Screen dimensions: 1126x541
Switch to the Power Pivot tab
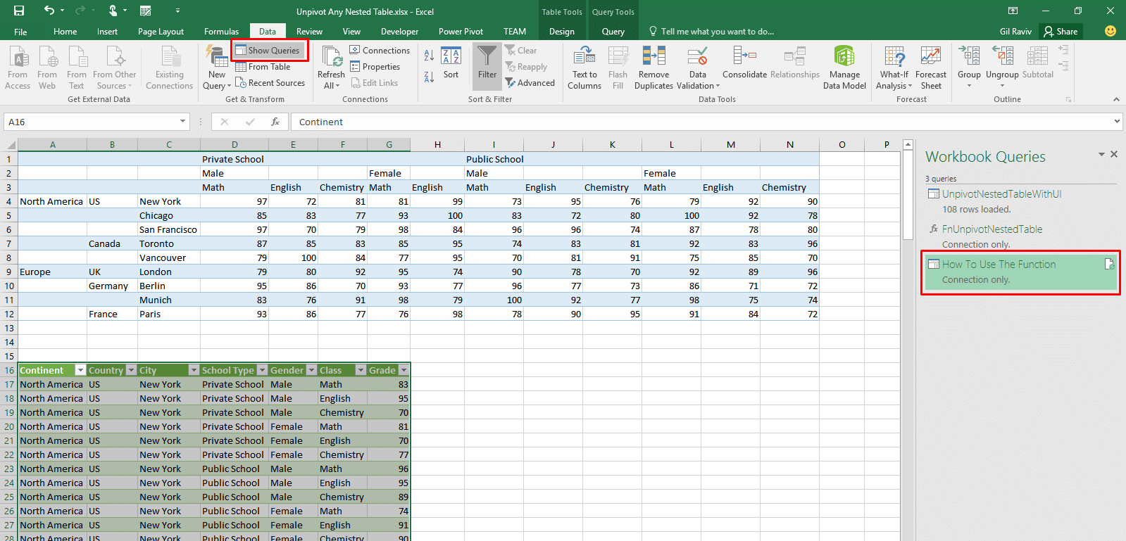[x=461, y=32]
